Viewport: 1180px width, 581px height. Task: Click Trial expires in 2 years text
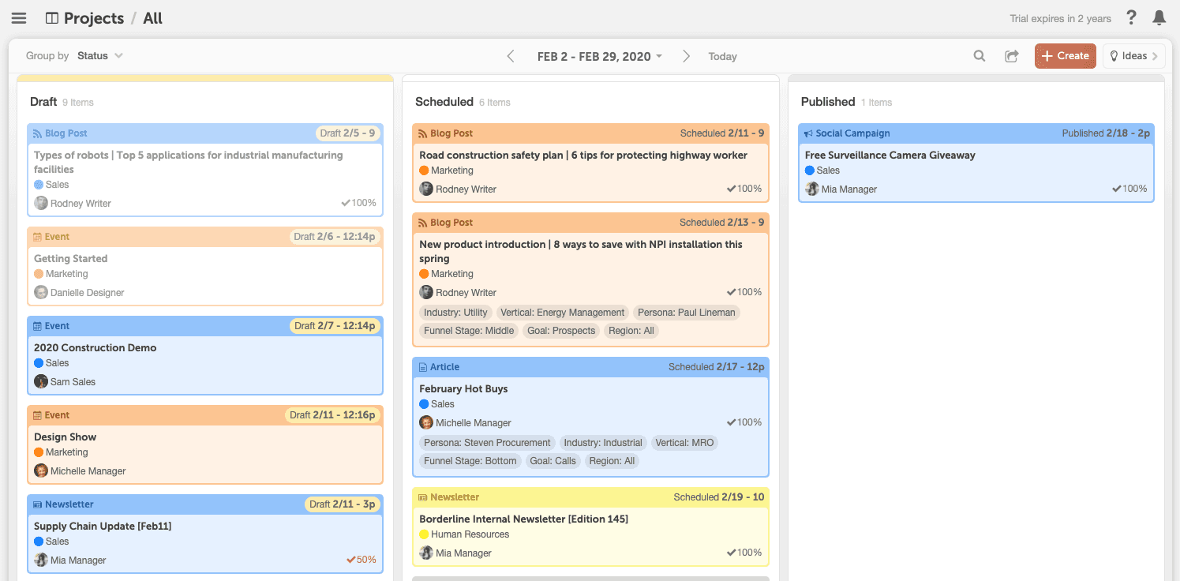coord(1060,19)
